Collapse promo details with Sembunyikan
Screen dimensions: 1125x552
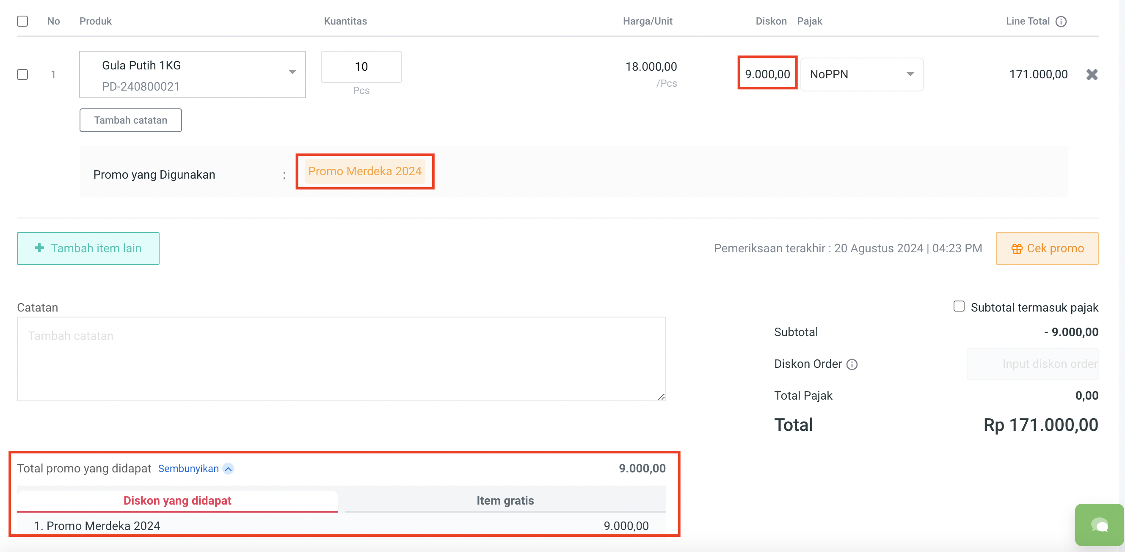coord(188,469)
